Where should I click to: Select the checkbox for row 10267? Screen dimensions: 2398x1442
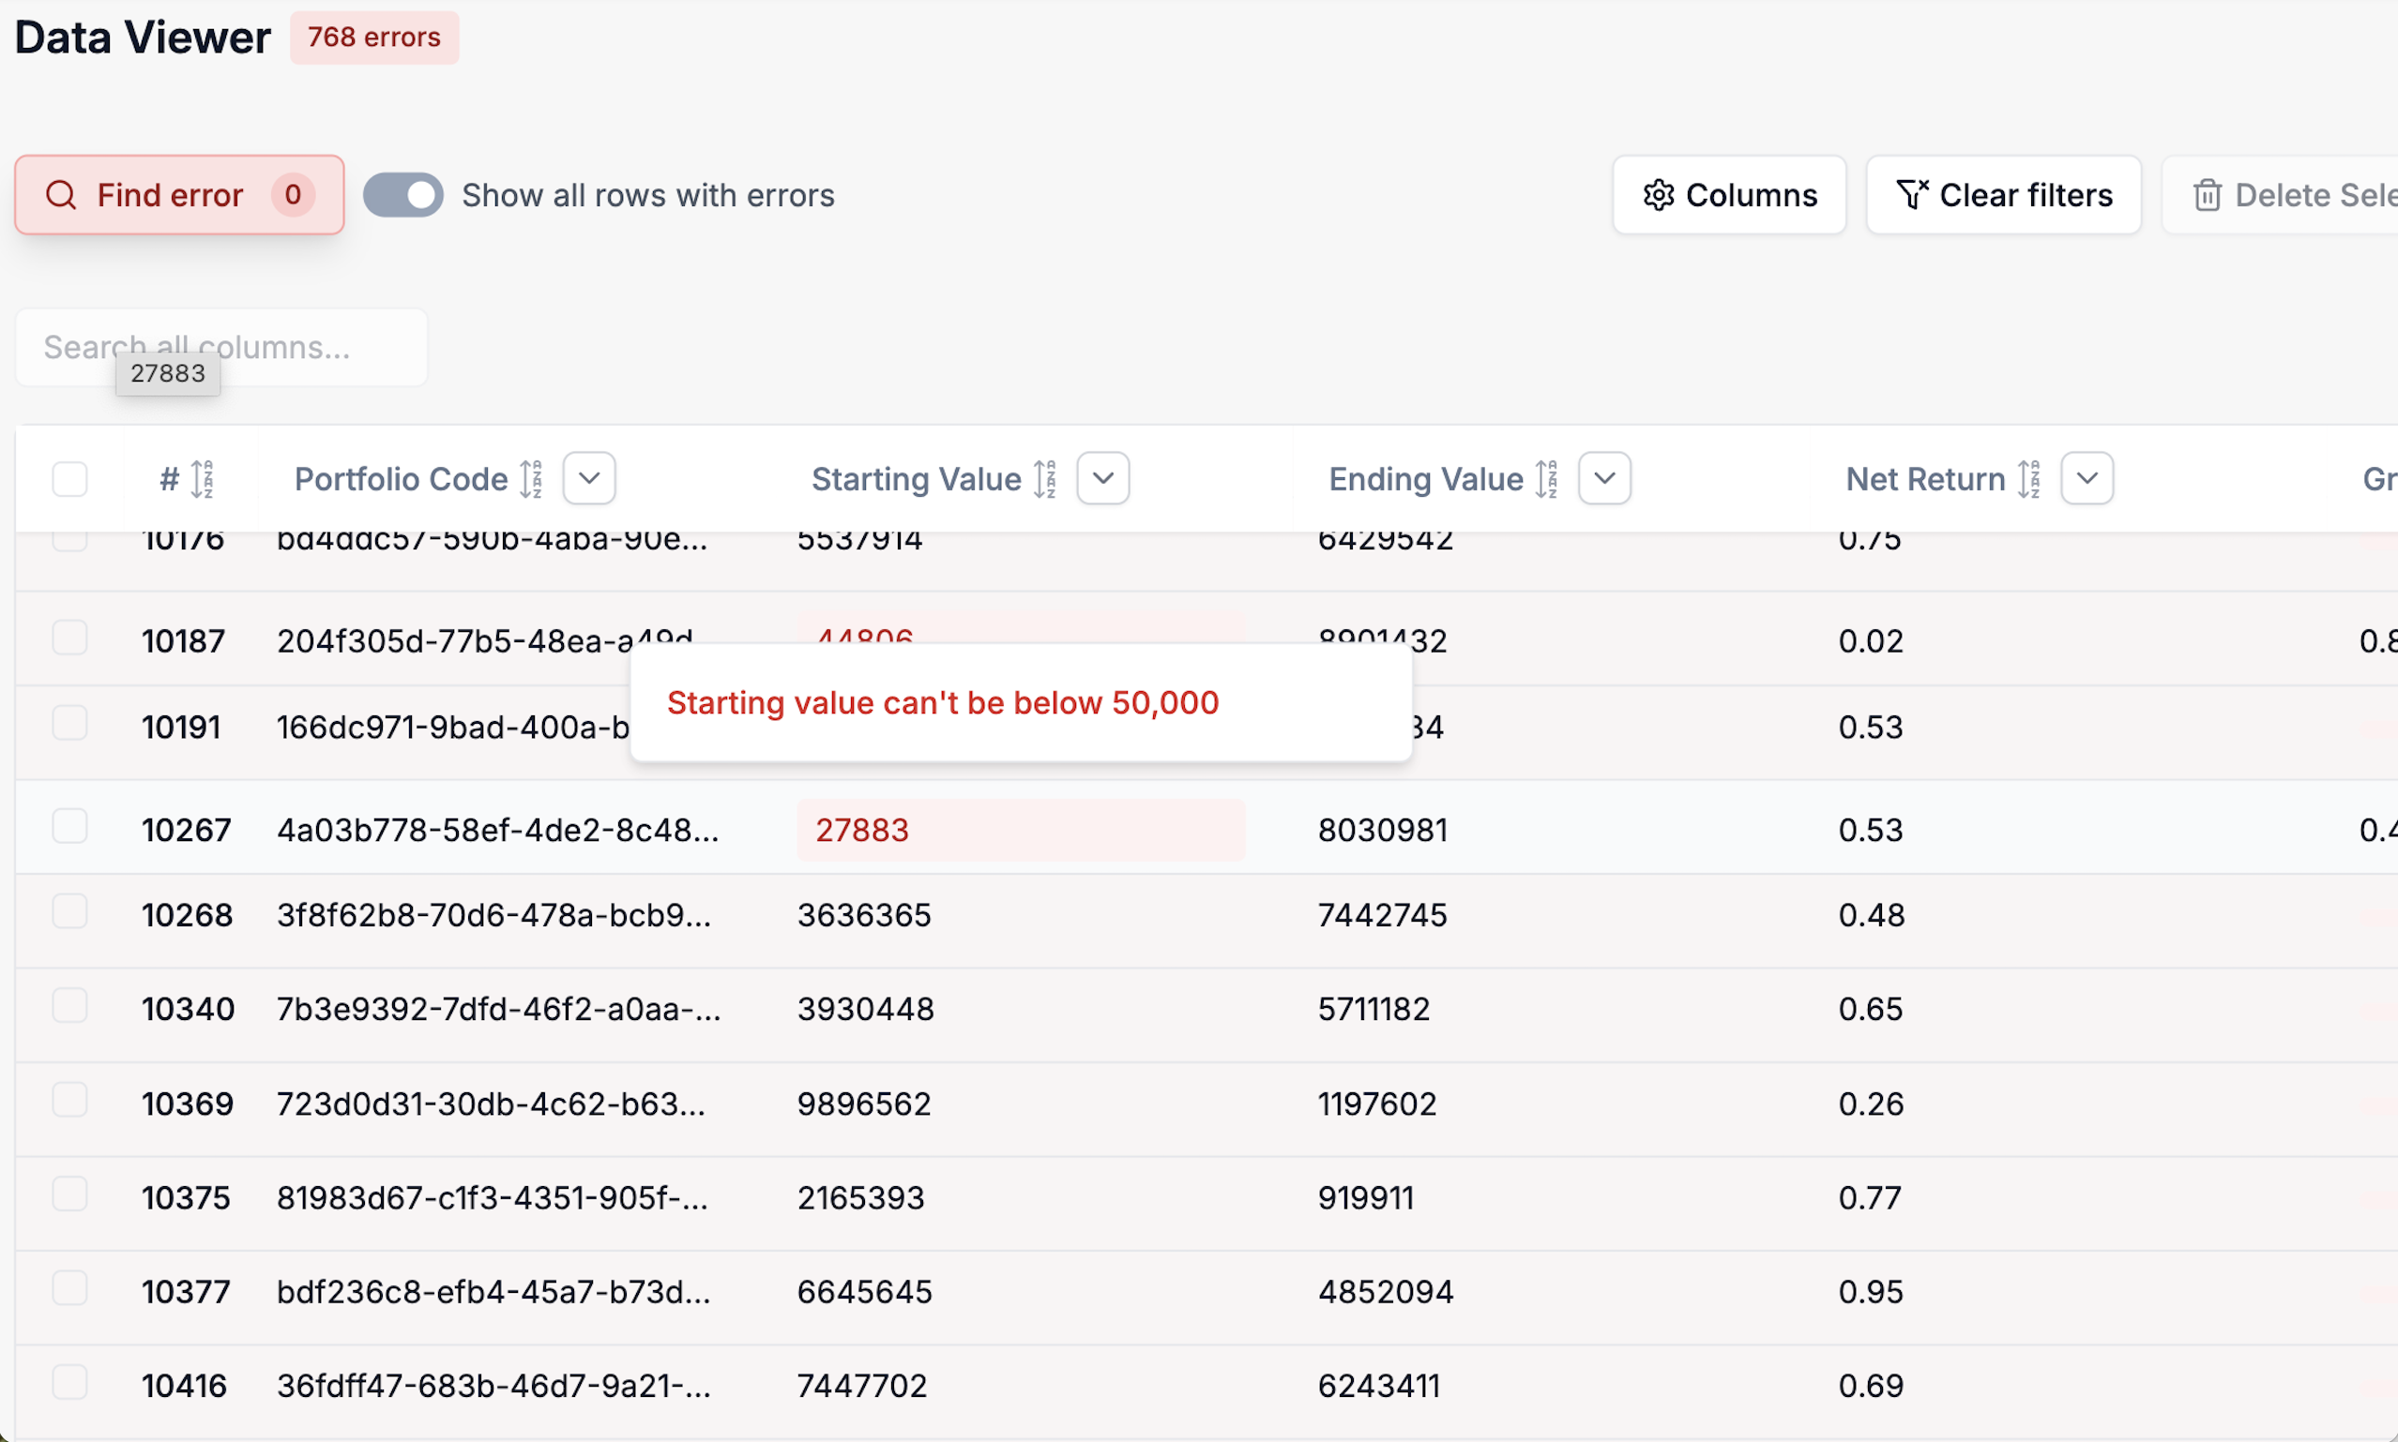tap(70, 827)
